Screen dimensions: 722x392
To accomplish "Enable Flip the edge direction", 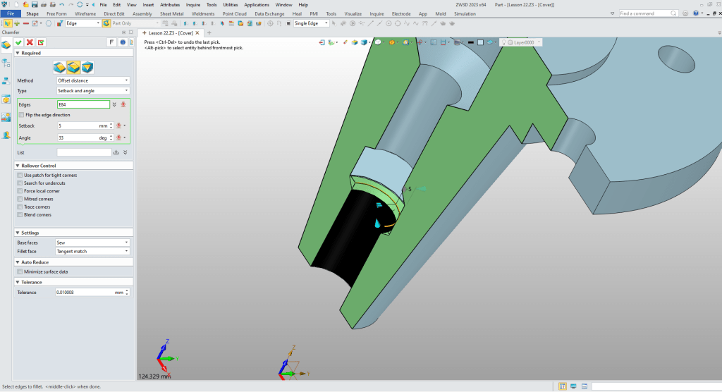I will tap(21, 115).
